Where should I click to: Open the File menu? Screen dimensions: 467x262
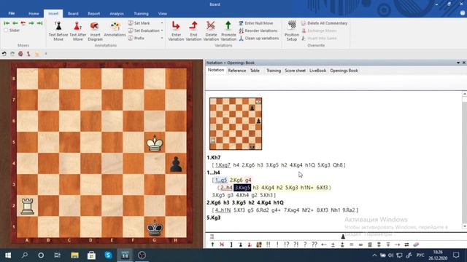click(x=12, y=13)
